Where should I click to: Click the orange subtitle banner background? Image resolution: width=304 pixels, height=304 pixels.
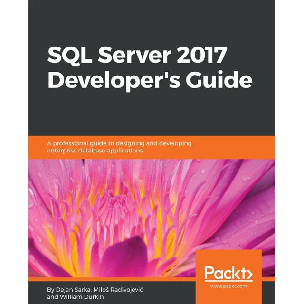228,147
